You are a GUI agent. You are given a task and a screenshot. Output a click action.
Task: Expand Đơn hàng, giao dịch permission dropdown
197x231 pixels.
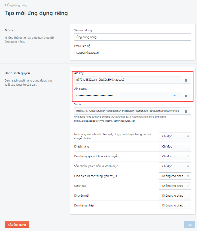175,156
